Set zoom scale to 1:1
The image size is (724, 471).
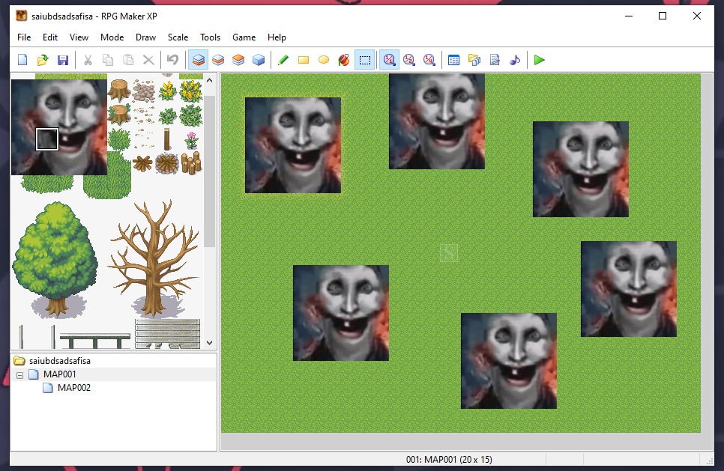coord(389,60)
